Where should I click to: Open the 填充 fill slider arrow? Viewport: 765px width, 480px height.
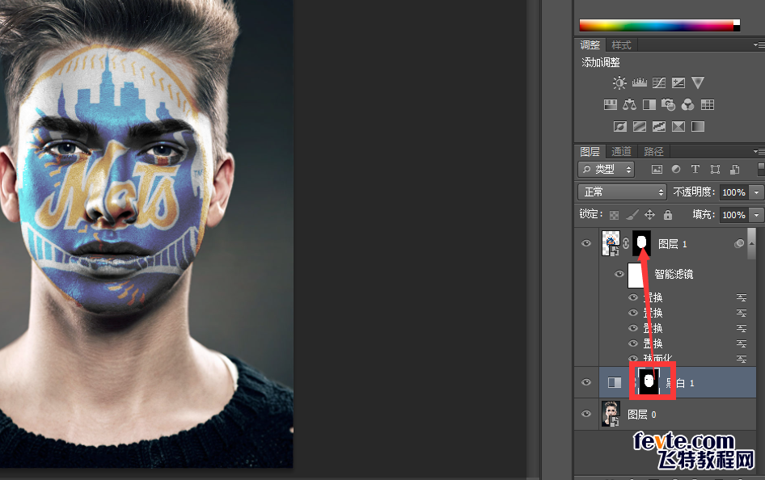tap(757, 215)
